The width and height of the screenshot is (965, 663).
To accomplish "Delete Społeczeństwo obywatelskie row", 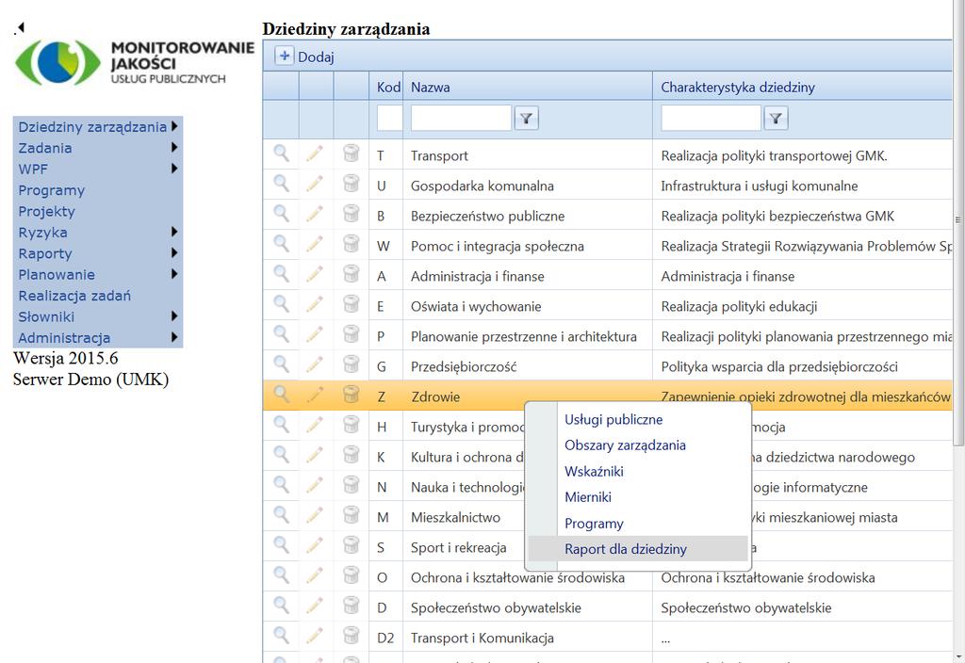I will [x=351, y=606].
